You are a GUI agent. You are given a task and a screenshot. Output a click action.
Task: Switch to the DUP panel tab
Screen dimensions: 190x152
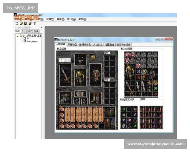[x=36, y=31]
